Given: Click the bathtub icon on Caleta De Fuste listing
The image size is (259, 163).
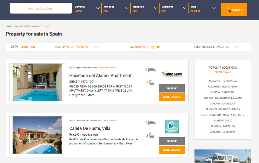Looking at the screenshot, I should 152,136.
